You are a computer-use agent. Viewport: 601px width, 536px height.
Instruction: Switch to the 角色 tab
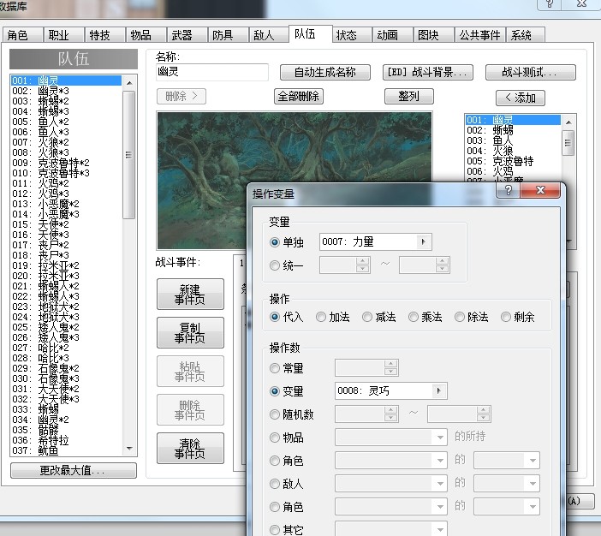pos(22,35)
